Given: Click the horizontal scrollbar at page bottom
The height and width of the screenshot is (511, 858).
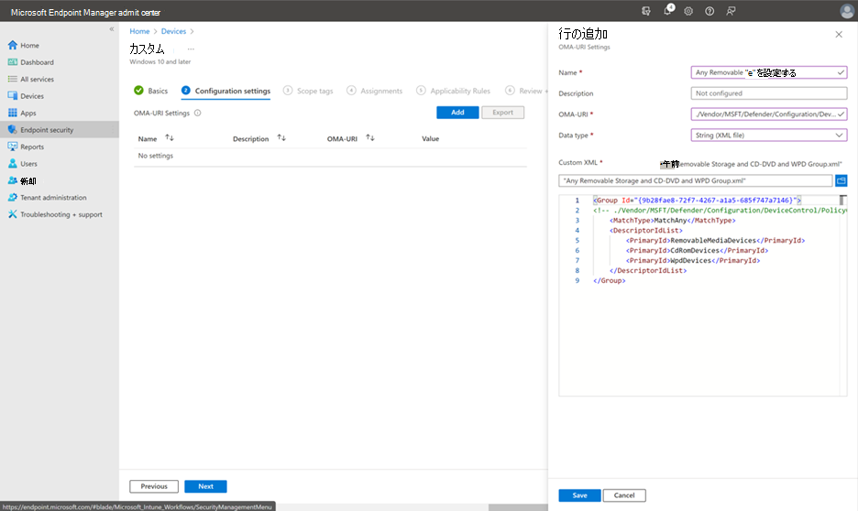Looking at the screenshot, I should (518, 507).
